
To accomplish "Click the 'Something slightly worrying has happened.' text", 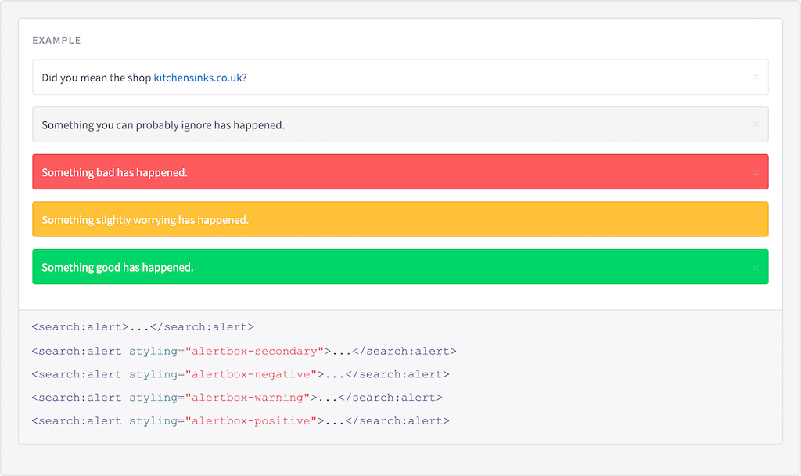I will click(x=145, y=220).
